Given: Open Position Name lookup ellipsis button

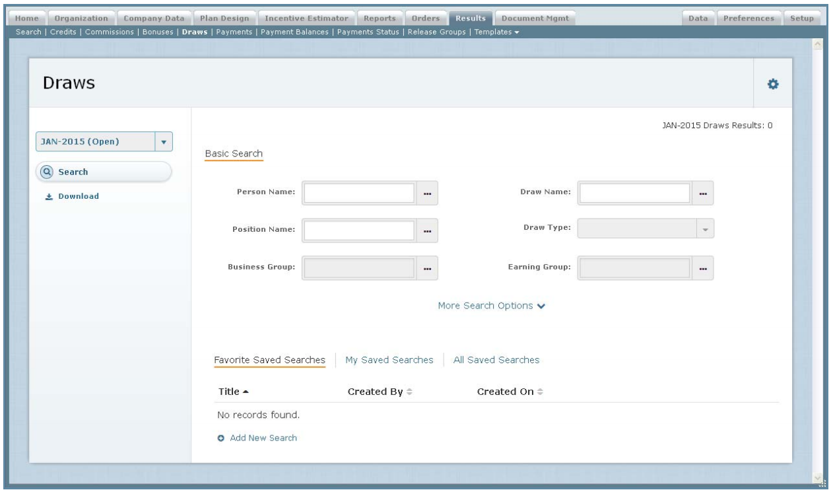Looking at the screenshot, I should coord(427,230).
